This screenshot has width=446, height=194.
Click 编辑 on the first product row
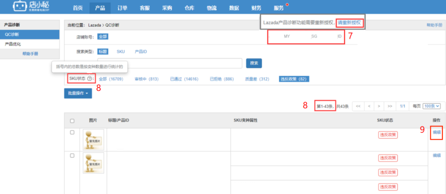point(437,132)
